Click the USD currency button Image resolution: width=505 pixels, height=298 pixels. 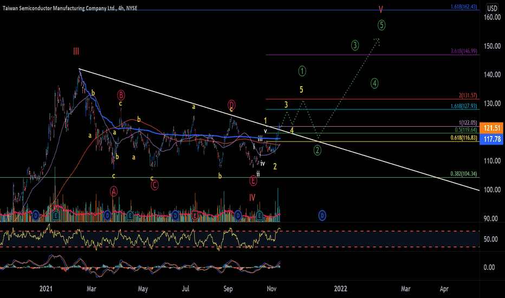coord(492,8)
